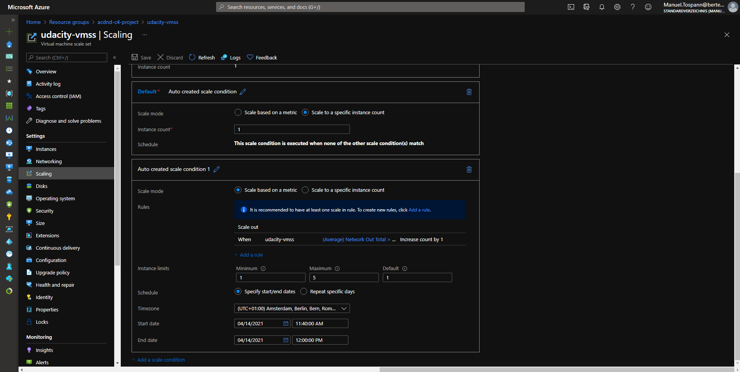The height and width of the screenshot is (372, 740).
Task: Open Cloud Shell icon in top bar
Action: point(571,7)
